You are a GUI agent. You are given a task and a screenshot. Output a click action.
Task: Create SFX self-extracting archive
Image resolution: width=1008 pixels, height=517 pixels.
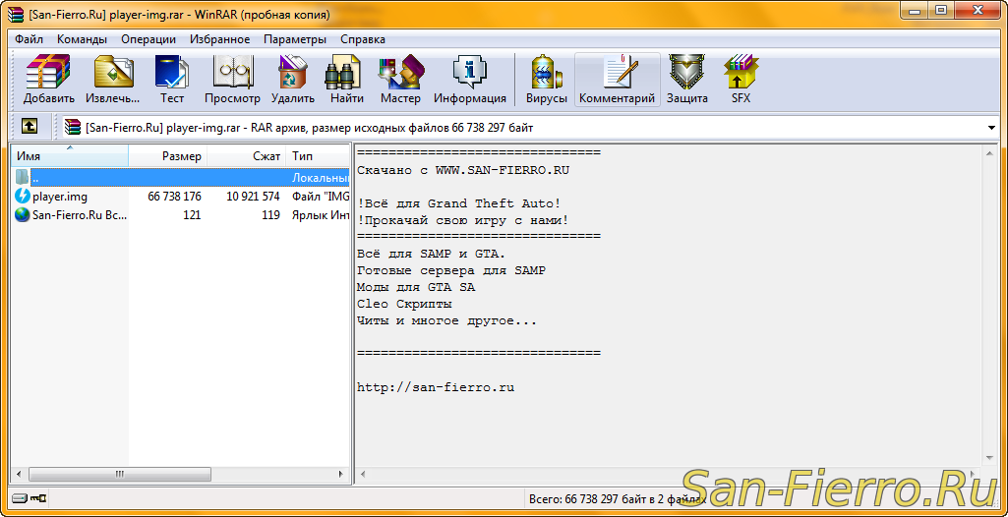click(x=741, y=79)
